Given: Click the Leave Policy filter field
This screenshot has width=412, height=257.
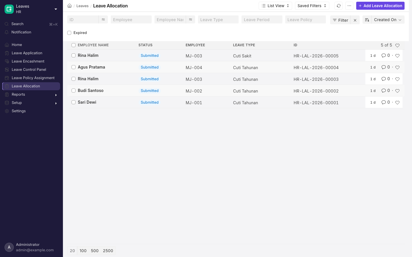Looking at the screenshot, I should pos(306,19).
